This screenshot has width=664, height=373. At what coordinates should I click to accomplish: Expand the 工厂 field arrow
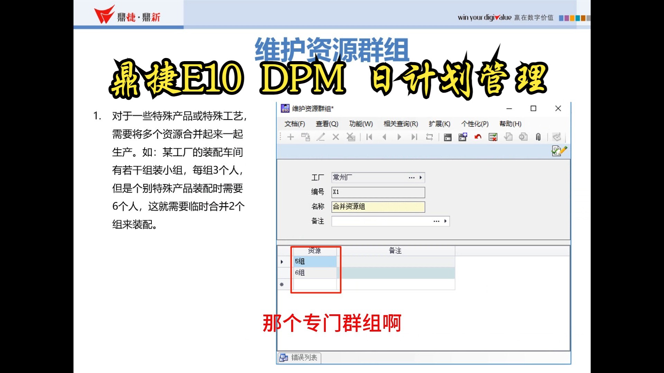pos(421,178)
